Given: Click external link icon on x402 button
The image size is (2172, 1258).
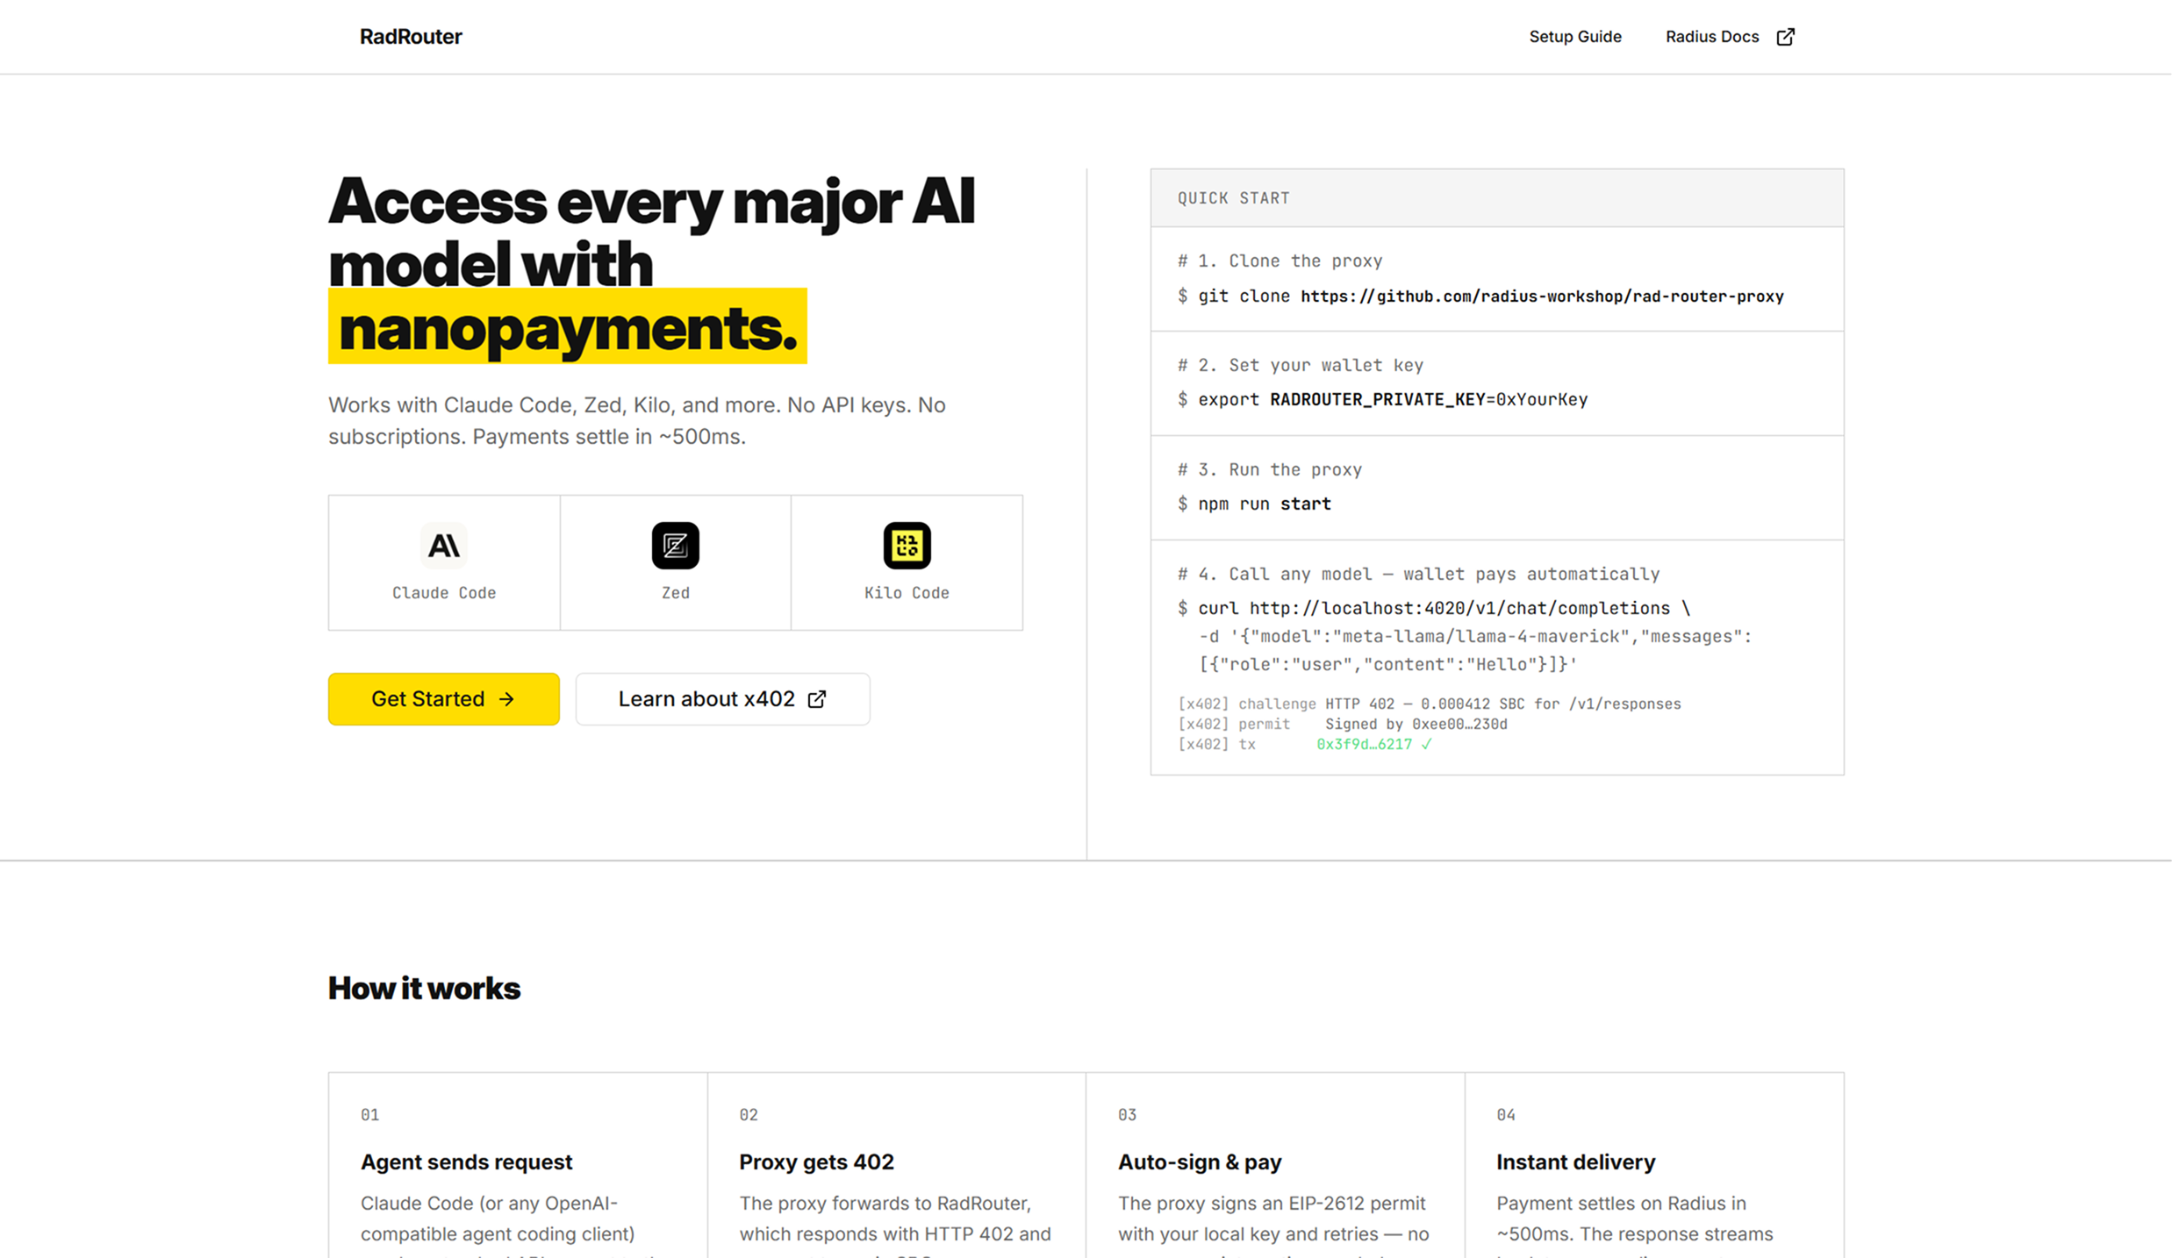Looking at the screenshot, I should tap(817, 699).
